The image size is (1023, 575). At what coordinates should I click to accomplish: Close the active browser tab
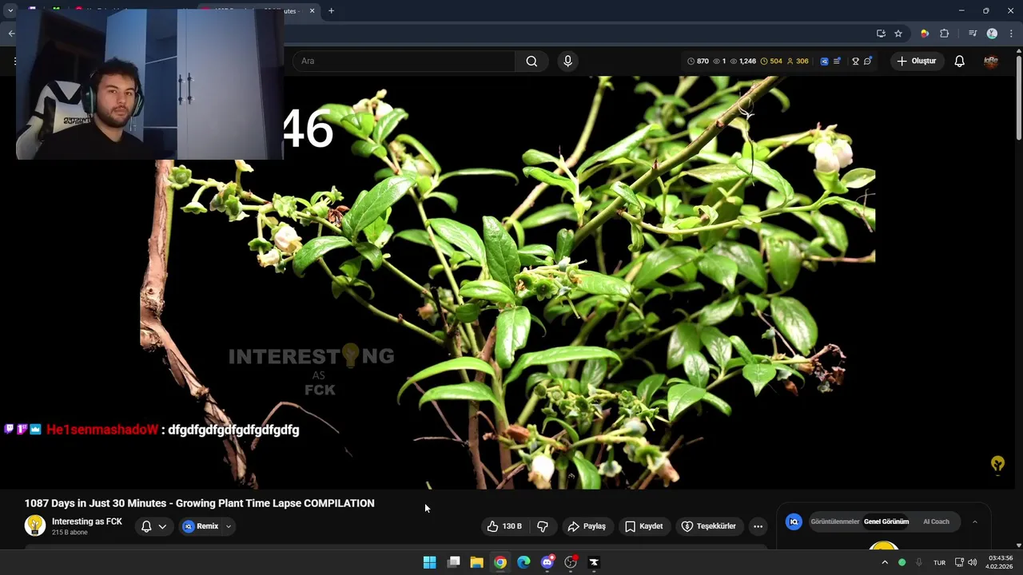tap(312, 11)
